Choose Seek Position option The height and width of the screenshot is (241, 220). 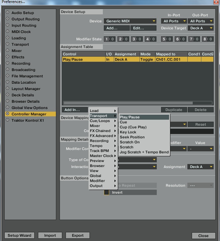point(144,137)
